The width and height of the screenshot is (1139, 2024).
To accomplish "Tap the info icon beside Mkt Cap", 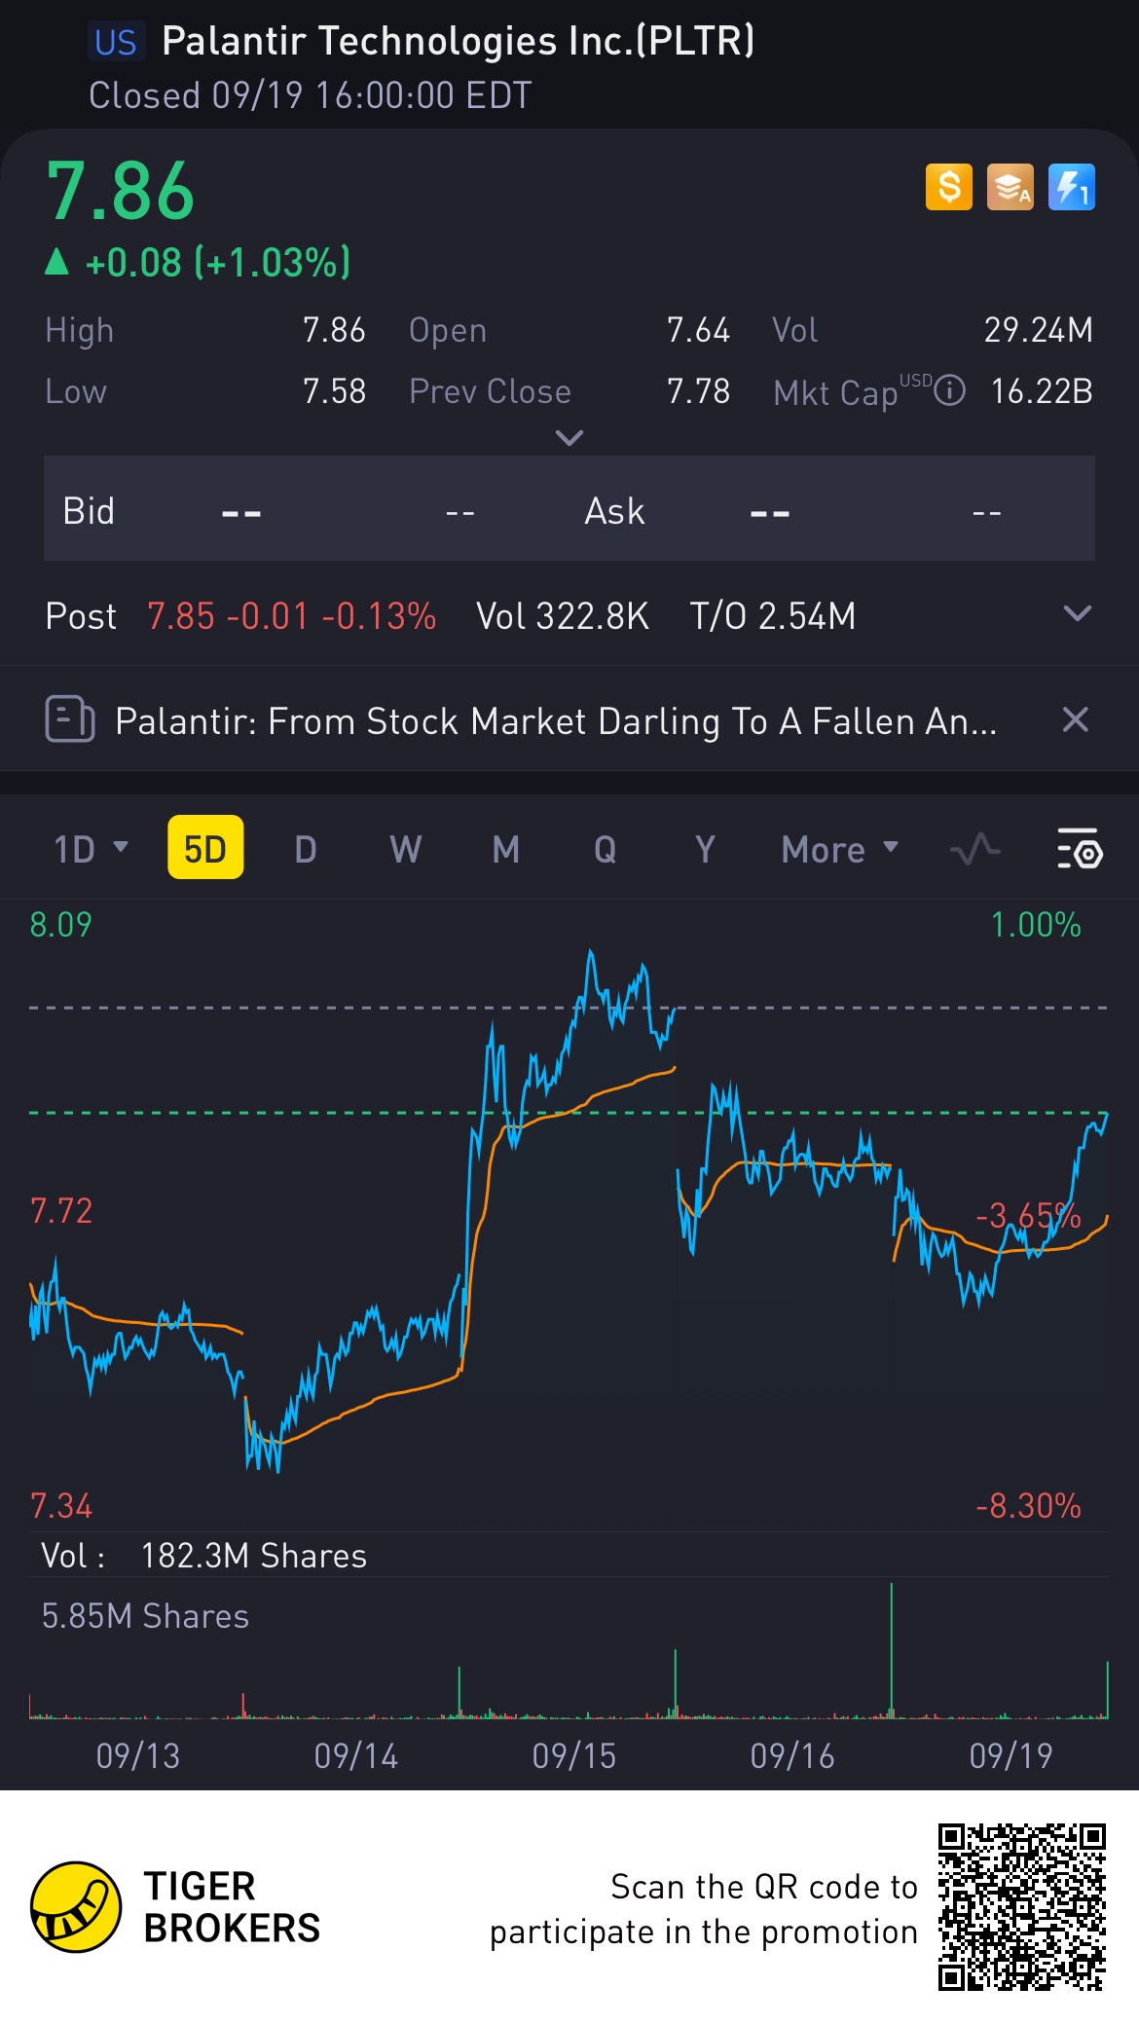I will point(949,391).
